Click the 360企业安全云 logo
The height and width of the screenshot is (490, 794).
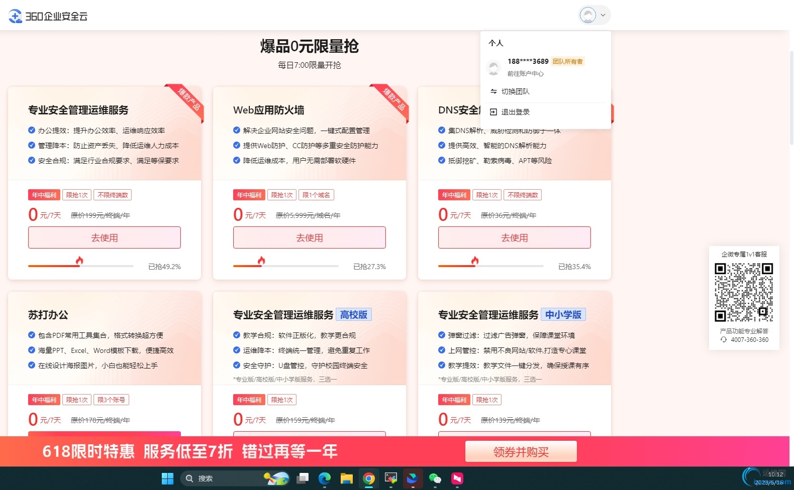[48, 16]
